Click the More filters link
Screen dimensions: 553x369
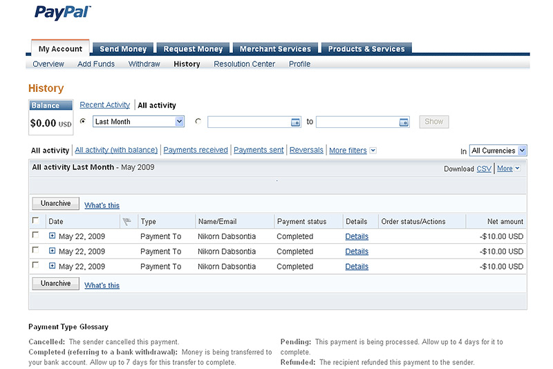[348, 151]
